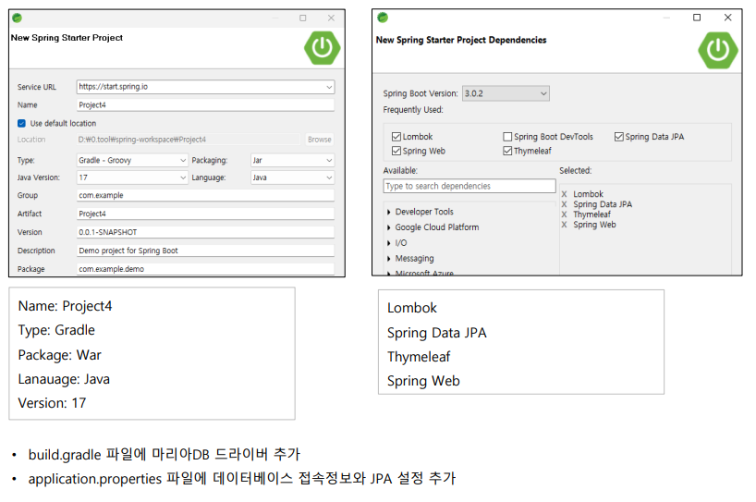Click the Browse button

click(x=319, y=140)
